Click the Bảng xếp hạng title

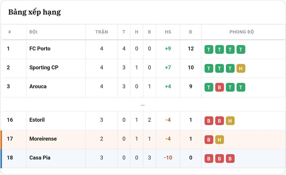pyautogui.click(x=35, y=12)
